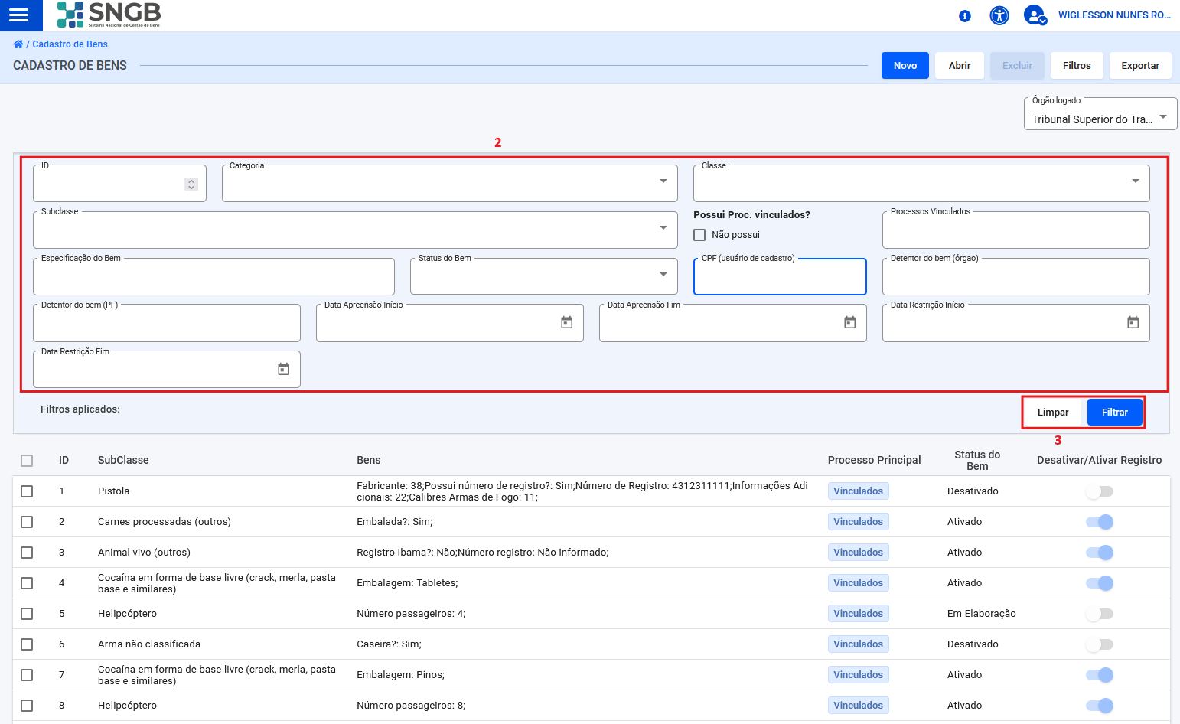Select the row checkbox for Pistola

(27, 491)
